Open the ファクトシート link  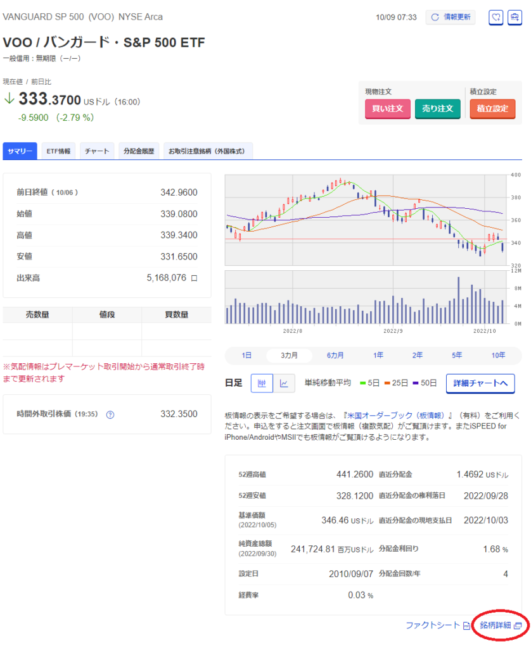(x=433, y=625)
